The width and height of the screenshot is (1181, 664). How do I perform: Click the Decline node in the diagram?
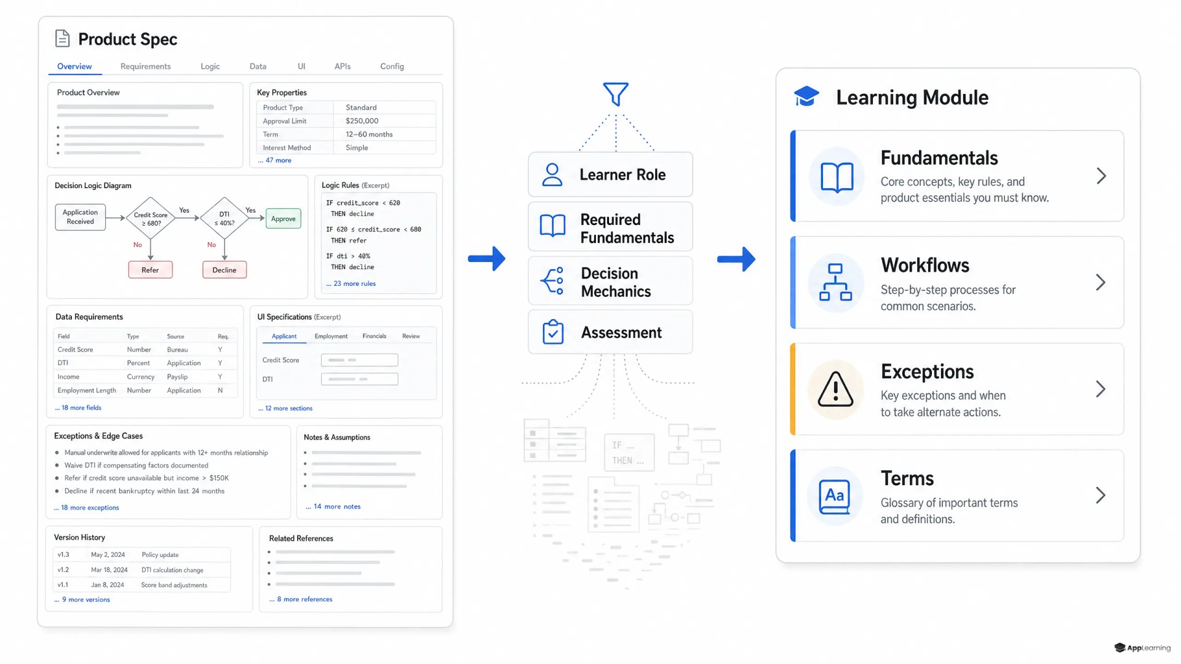click(225, 270)
